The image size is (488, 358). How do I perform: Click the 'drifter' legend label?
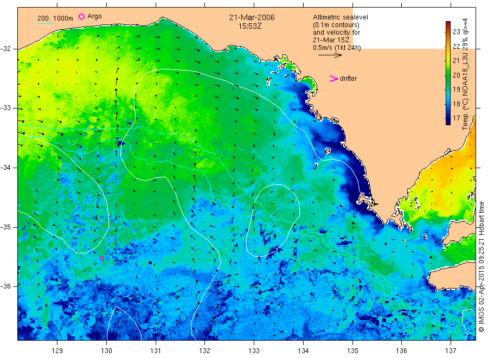[x=348, y=79]
